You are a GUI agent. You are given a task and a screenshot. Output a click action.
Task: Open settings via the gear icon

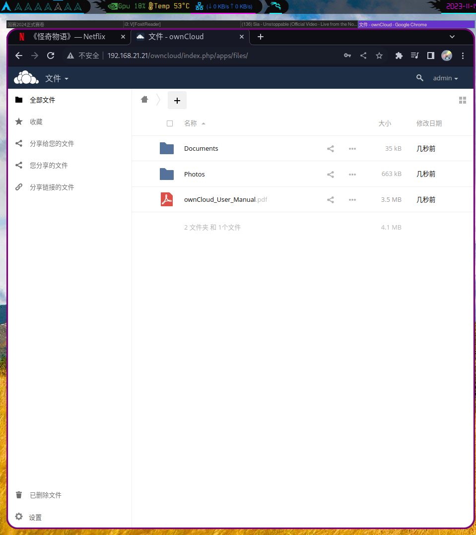click(18, 517)
